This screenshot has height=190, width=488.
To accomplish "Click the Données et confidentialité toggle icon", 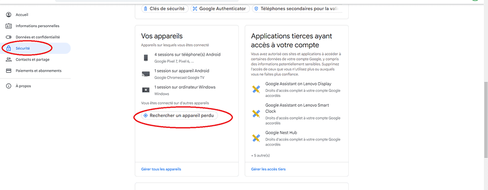I will [x=9, y=37].
